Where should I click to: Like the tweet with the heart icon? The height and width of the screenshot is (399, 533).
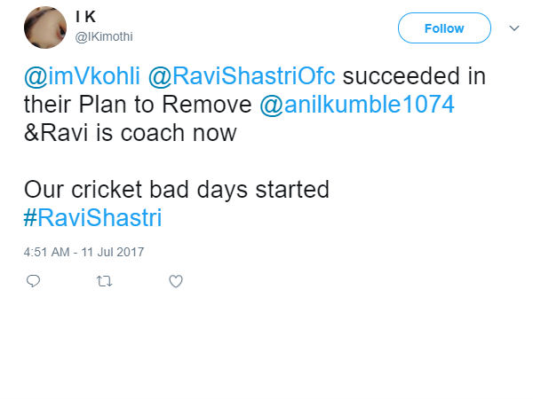coord(176,281)
